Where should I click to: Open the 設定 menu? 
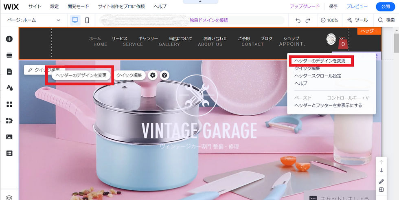coord(54,7)
